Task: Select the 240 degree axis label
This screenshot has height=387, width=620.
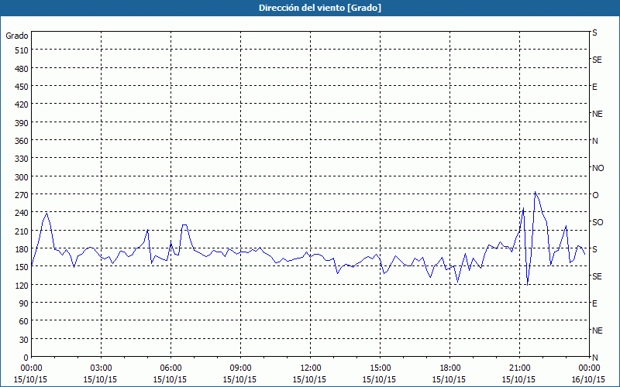Action: tap(22, 213)
